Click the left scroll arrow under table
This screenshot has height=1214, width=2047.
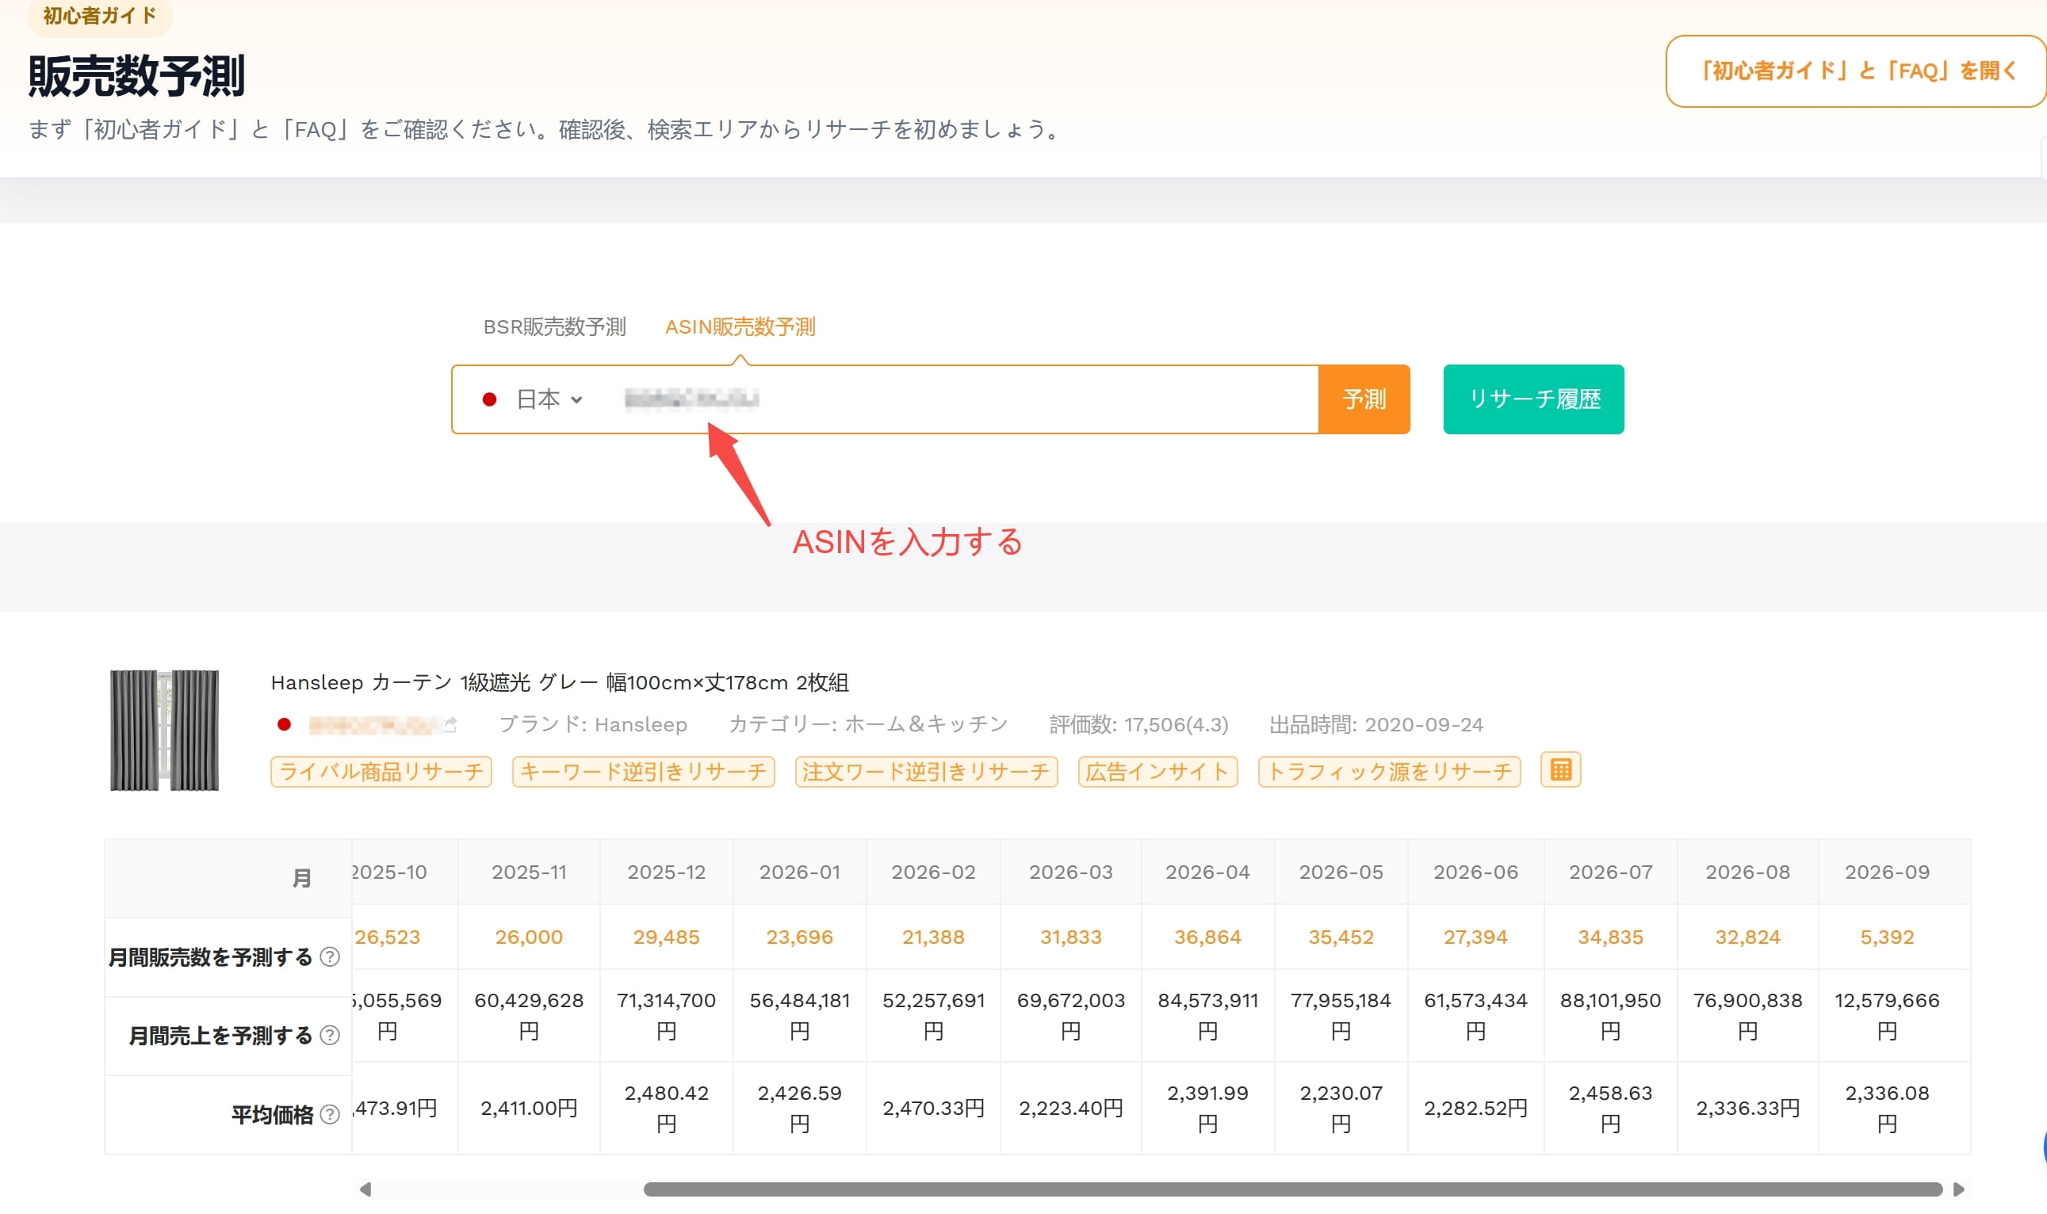(x=365, y=1189)
